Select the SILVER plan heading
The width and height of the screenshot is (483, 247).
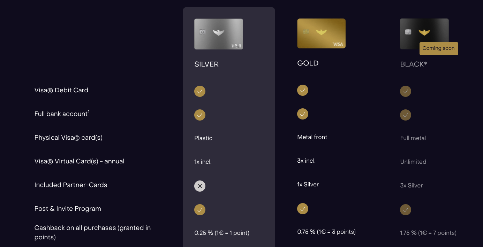point(206,64)
